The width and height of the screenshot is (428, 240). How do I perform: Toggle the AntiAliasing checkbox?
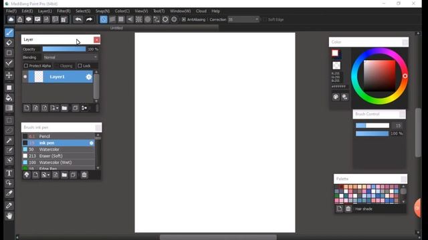184,19
